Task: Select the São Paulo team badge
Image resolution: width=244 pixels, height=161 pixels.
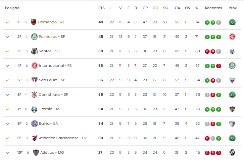Action: [x=34, y=80]
